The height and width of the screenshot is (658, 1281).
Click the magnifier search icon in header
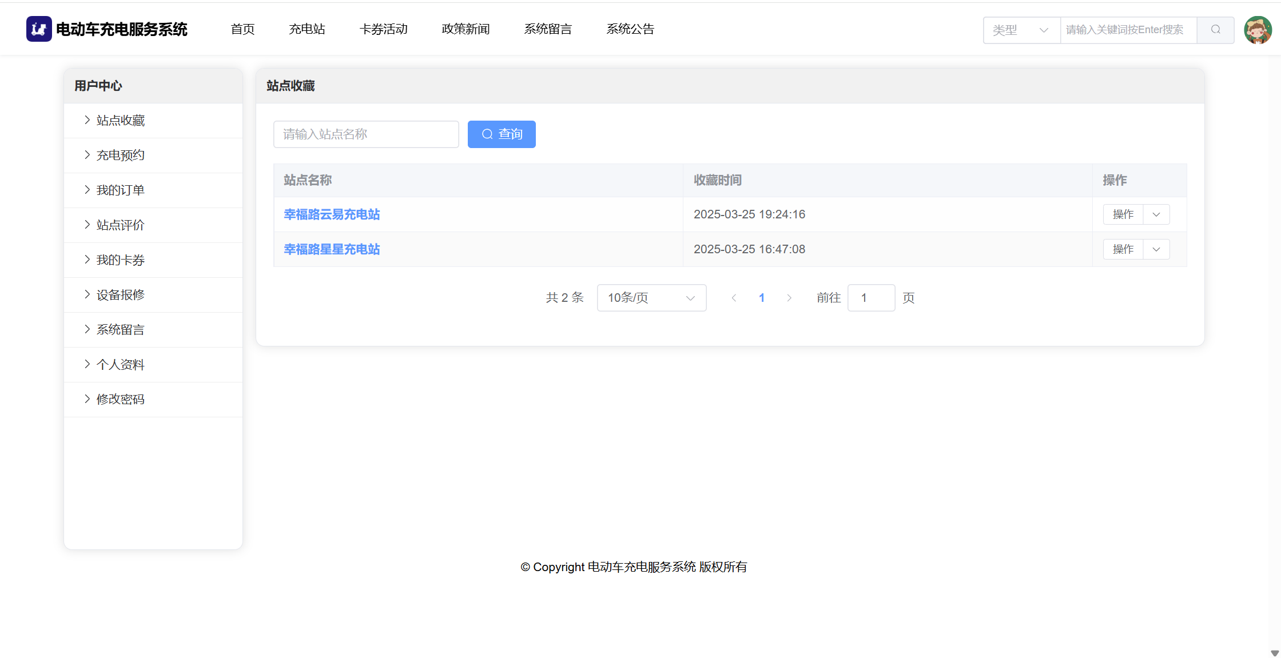pos(1215,30)
